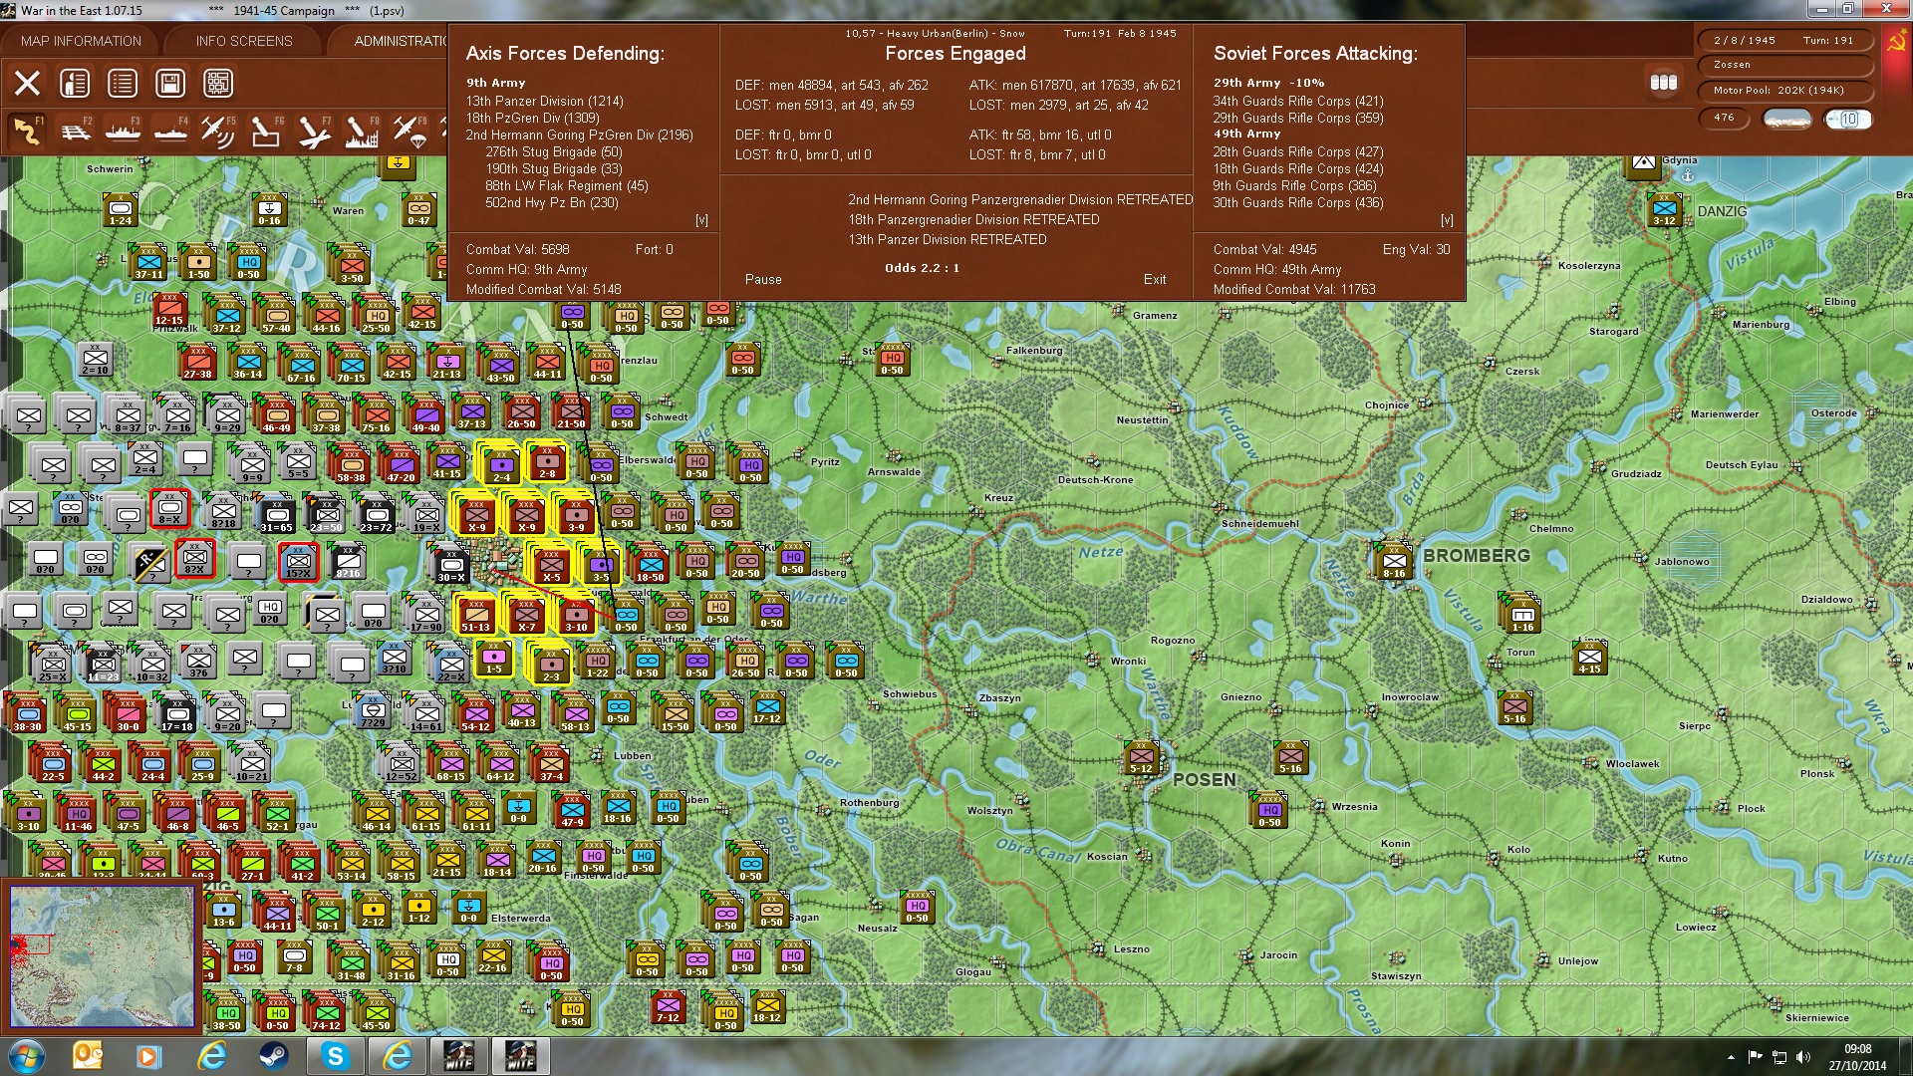Click the three-barrel supply icon
The width and height of the screenshot is (1913, 1076).
pyautogui.click(x=1664, y=83)
